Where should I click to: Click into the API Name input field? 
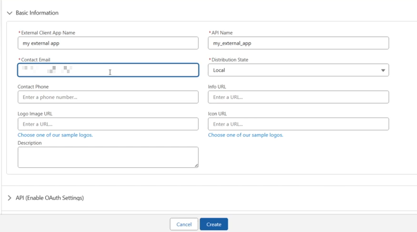298,43
